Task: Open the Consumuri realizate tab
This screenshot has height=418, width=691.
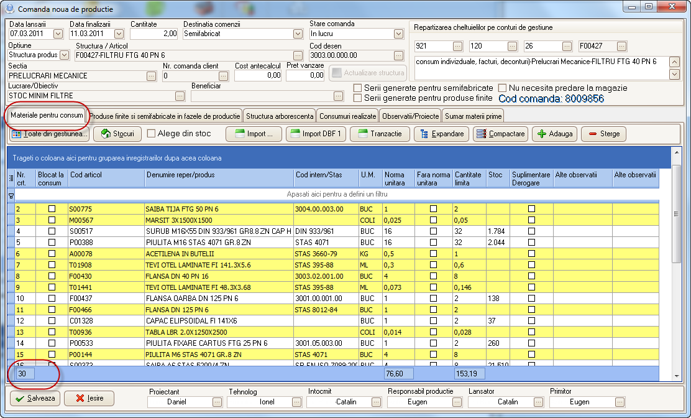Action: (x=347, y=116)
